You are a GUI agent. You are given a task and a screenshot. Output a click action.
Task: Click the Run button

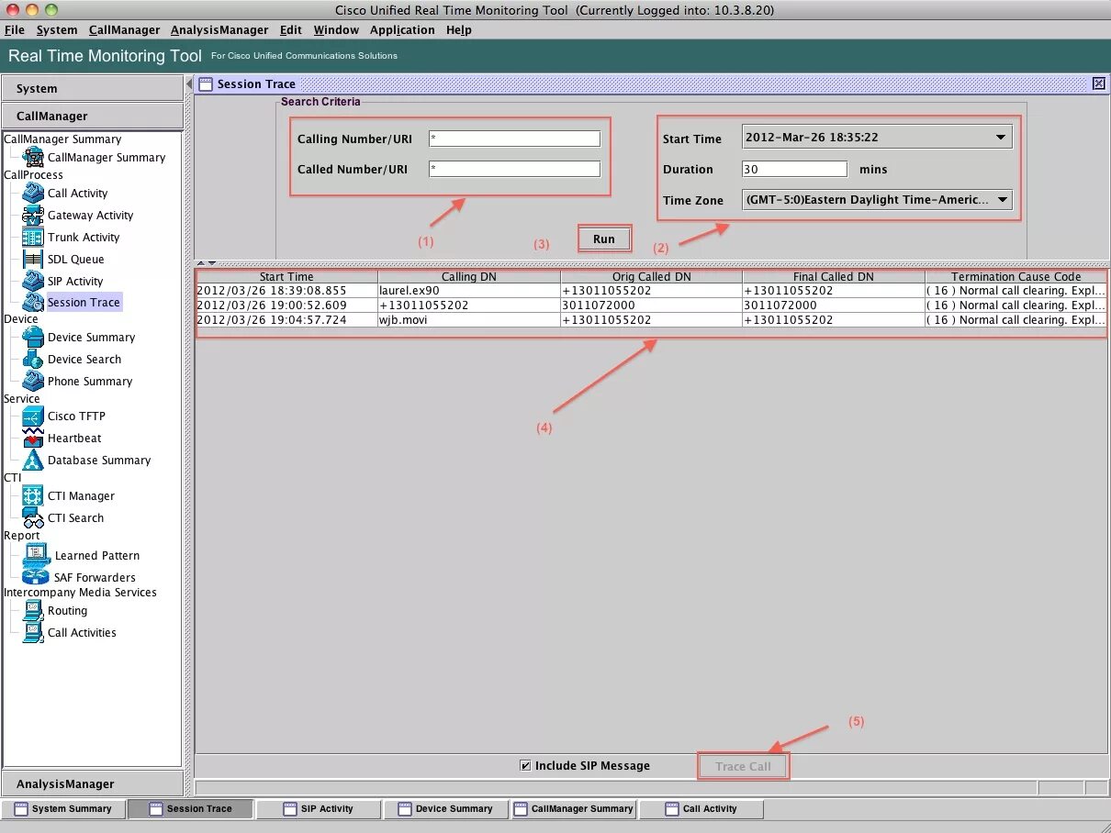tap(603, 238)
